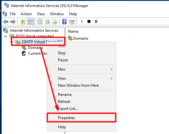Open the File menu
The height and width of the screenshot is (134, 169).
pyautogui.click(x=13, y=14)
